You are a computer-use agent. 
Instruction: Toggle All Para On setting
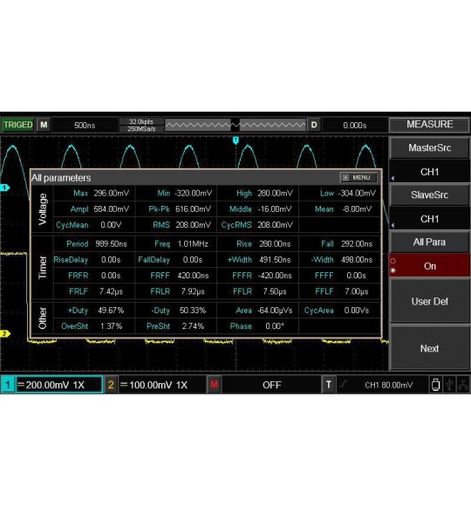coord(430,265)
